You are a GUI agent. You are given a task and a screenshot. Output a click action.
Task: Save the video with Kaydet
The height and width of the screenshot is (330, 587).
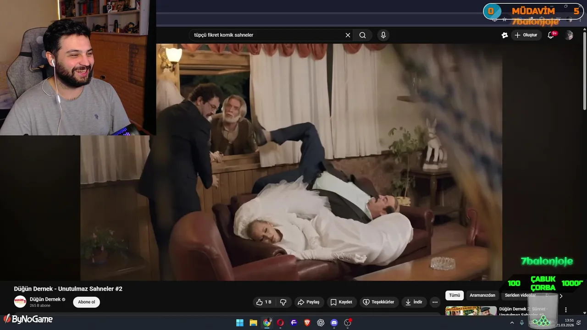pyautogui.click(x=342, y=302)
